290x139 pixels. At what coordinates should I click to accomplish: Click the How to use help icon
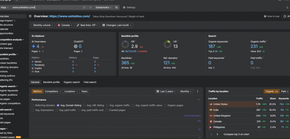tap(265, 16)
